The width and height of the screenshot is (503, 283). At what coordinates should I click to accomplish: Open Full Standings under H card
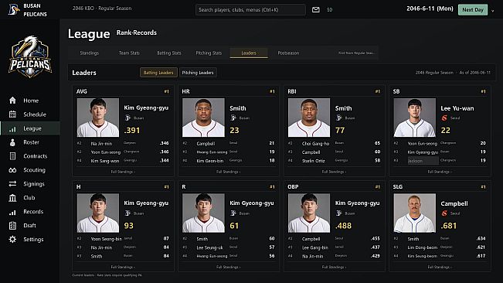coord(123,267)
